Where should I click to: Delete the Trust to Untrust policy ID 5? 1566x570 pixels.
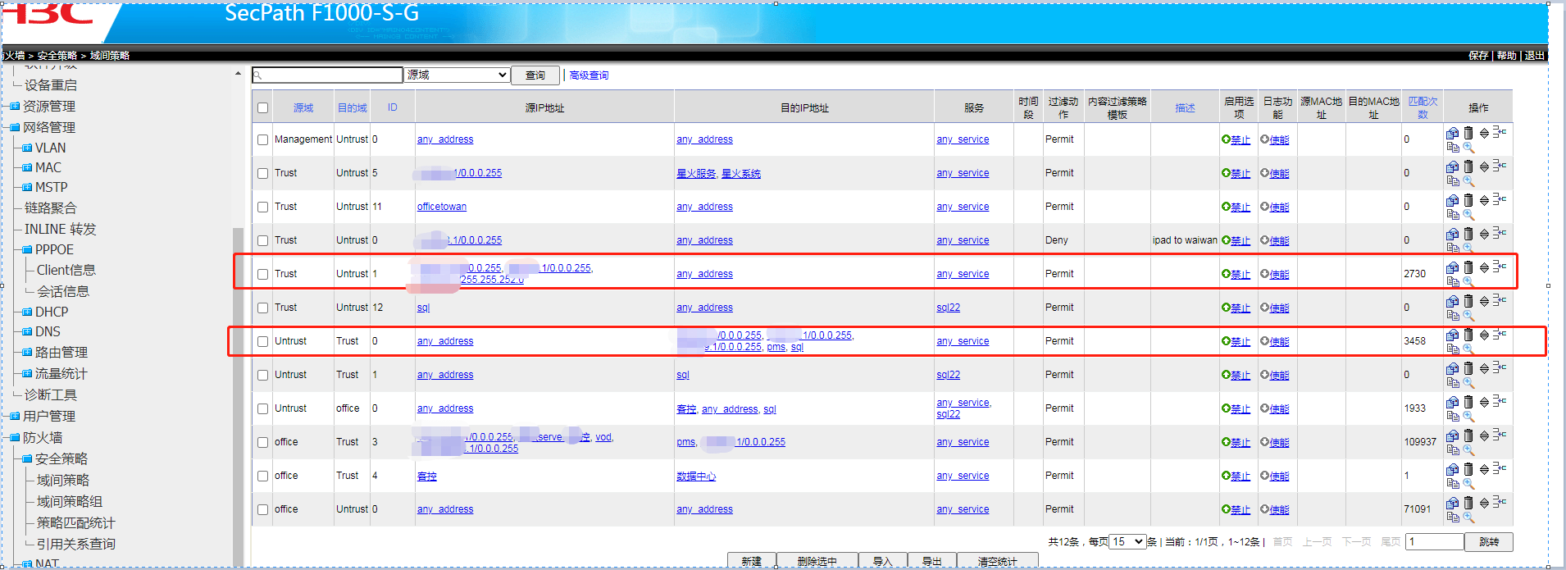coord(1468,166)
